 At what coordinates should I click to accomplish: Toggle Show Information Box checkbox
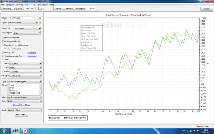(3, 56)
